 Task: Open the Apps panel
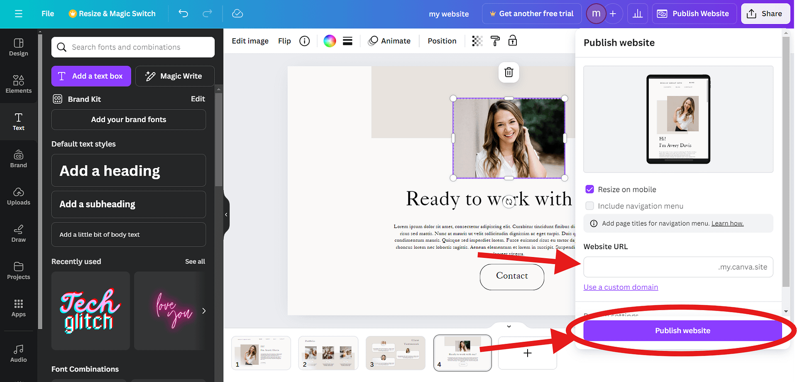[x=18, y=308]
